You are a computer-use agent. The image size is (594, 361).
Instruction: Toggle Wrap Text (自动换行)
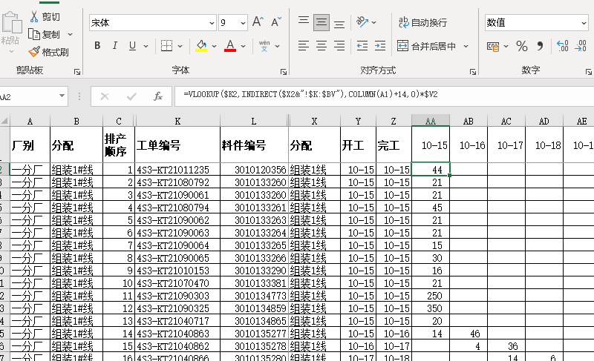422,23
